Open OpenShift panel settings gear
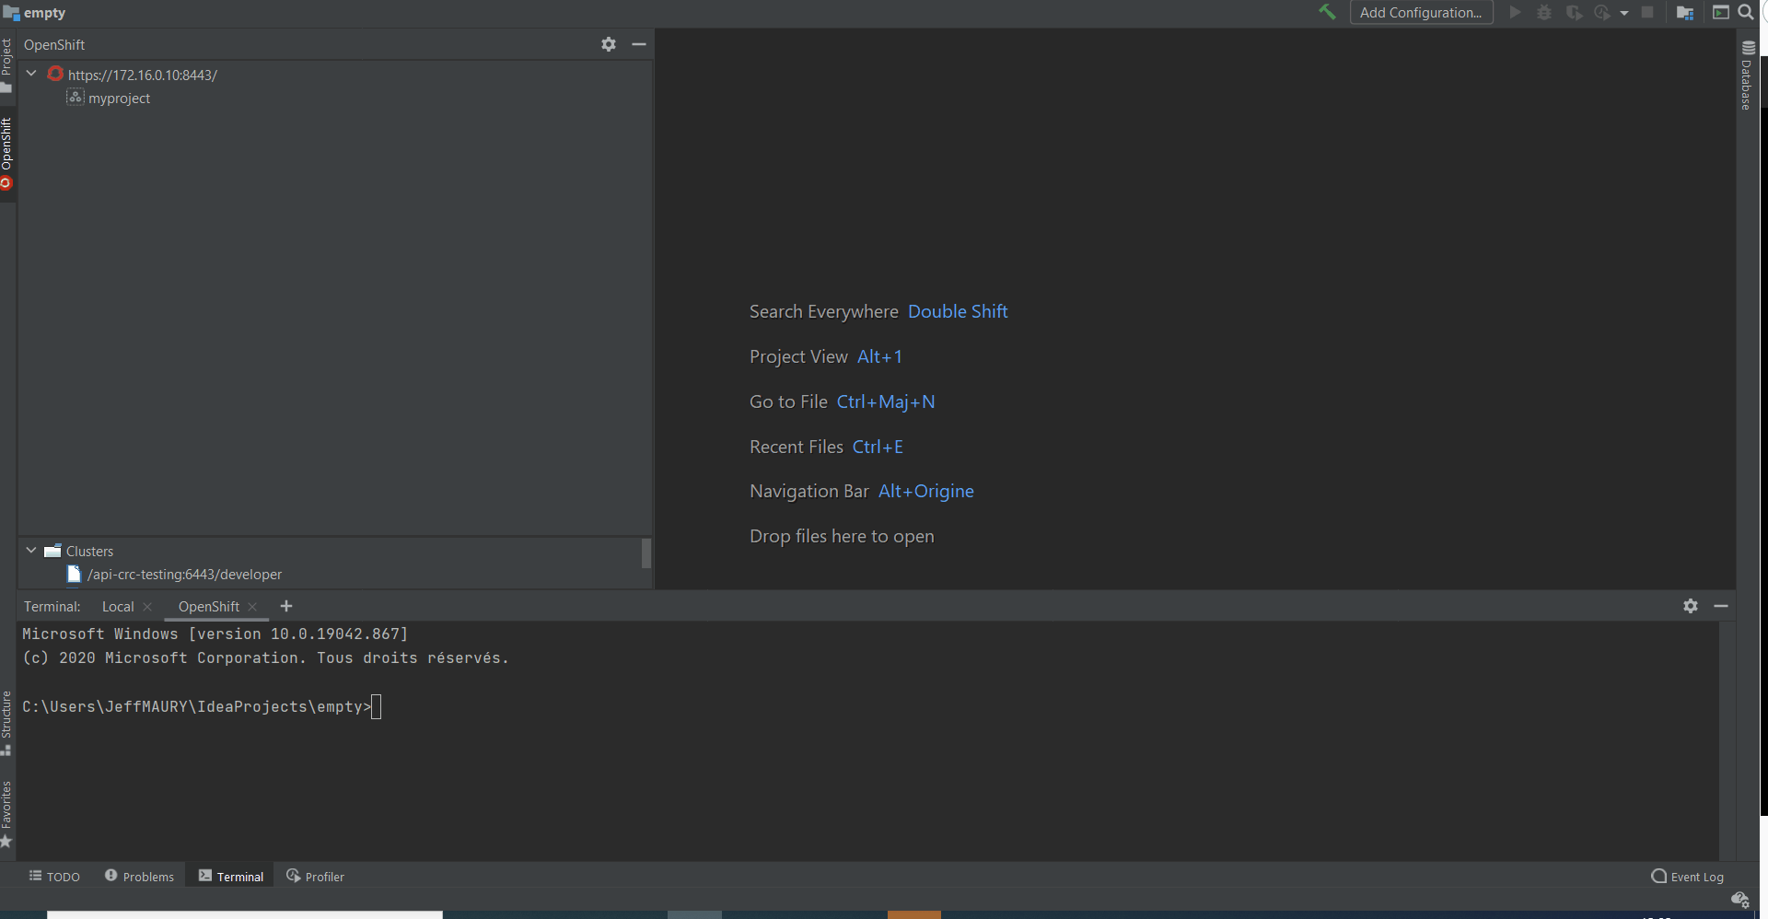The width and height of the screenshot is (1768, 919). (609, 44)
